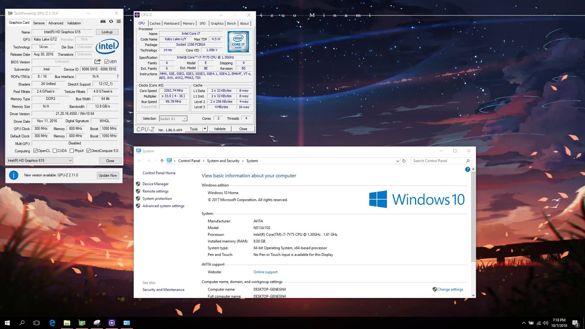Toggle the PhysX checkbox

point(72,151)
